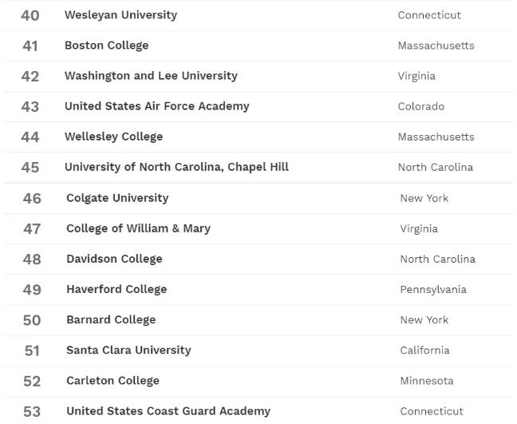
Task: Open Haverford College entry
Action: click(116, 289)
